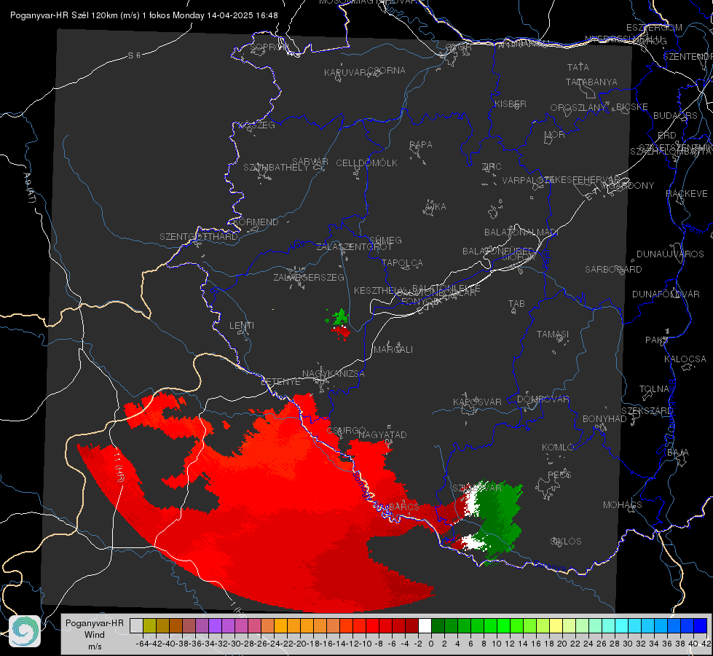Click the CSURGO town label
This screenshot has height=656, width=713.
click(346, 431)
